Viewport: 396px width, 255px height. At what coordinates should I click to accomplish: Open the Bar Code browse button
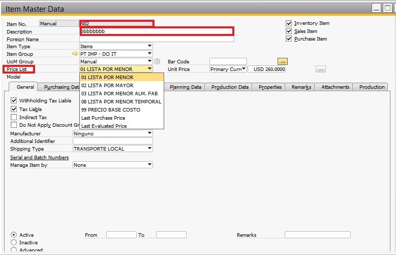point(283,61)
